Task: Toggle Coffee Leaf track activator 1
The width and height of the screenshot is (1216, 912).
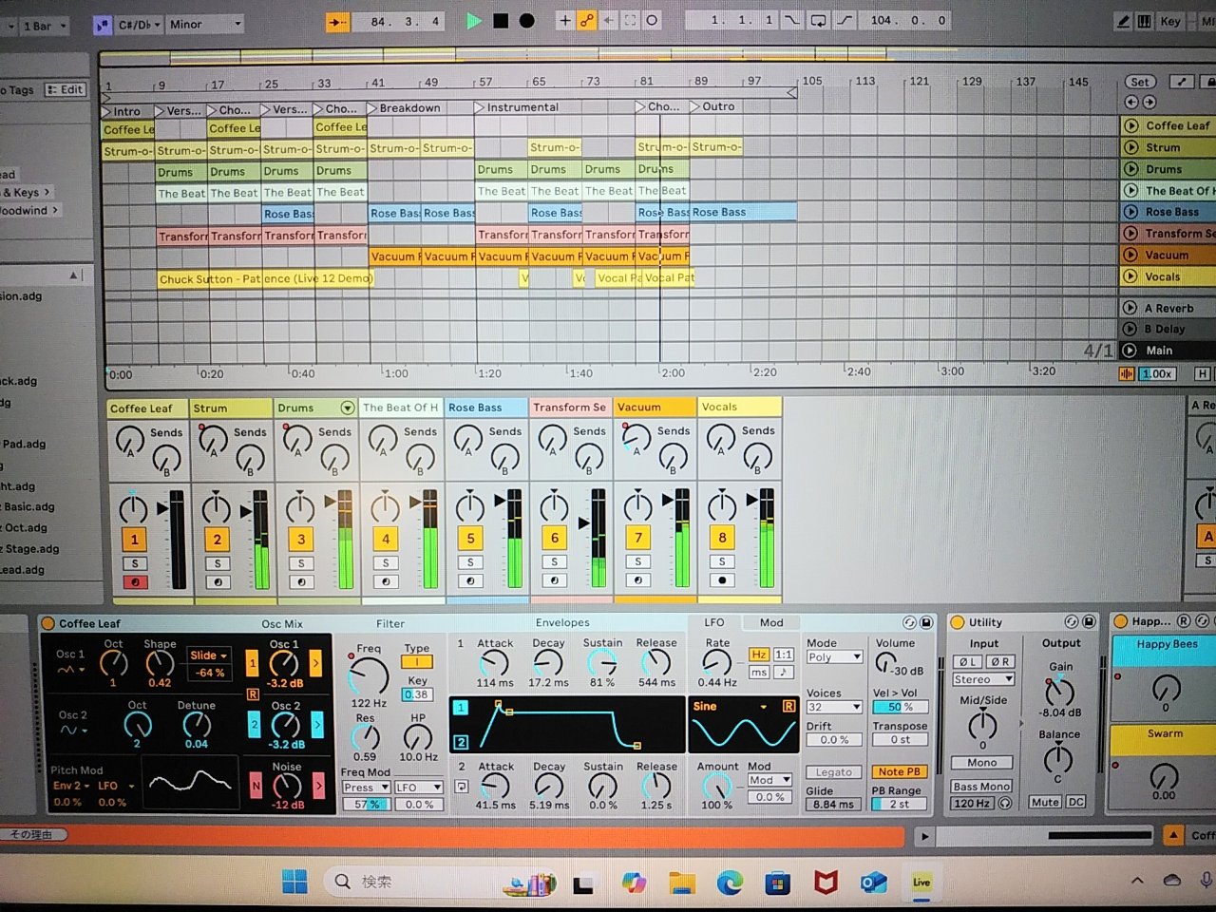Action: pyautogui.click(x=134, y=539)
